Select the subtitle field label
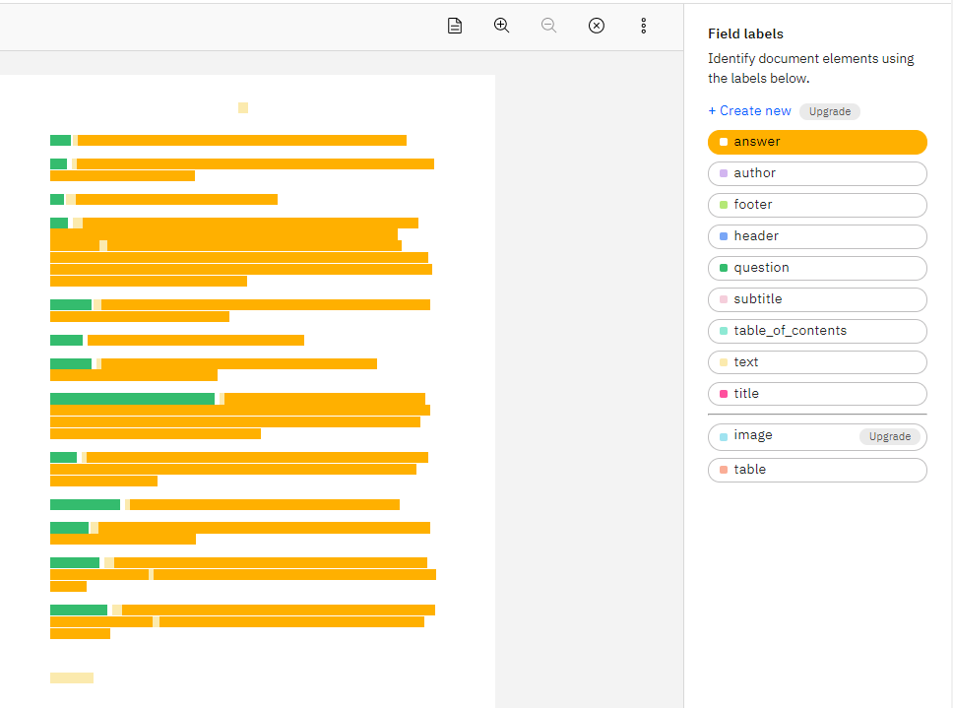Image resolution: width=953 pixels, height=708 pixels. [817, 299]
